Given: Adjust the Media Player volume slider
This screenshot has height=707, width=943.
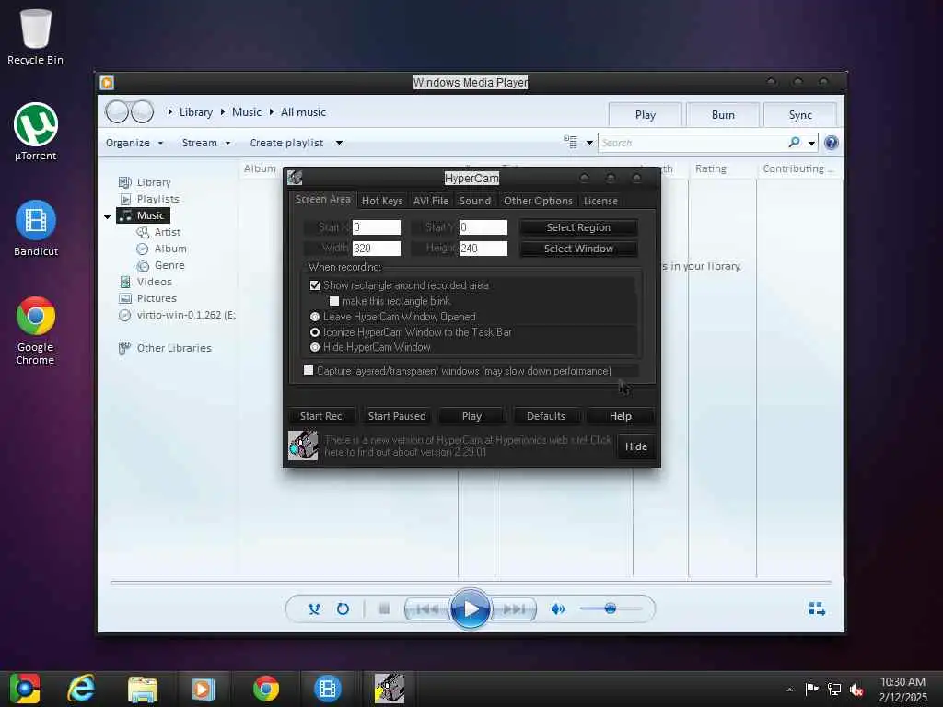Looking at the screenshot, I should pyautogui.click(x=611, y=608).
